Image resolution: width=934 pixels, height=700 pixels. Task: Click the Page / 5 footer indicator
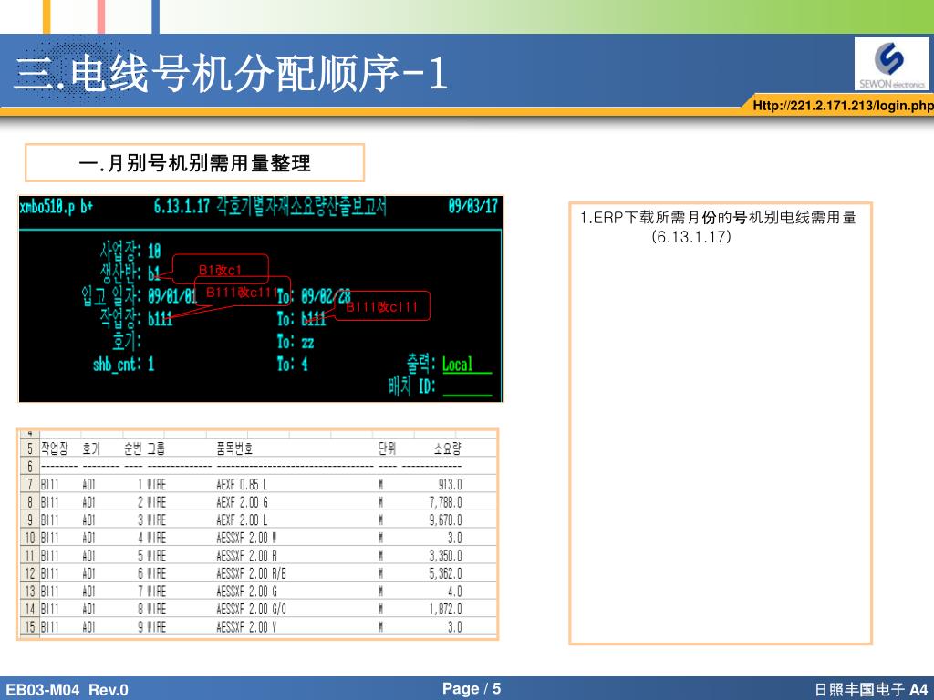click(472, 689)
